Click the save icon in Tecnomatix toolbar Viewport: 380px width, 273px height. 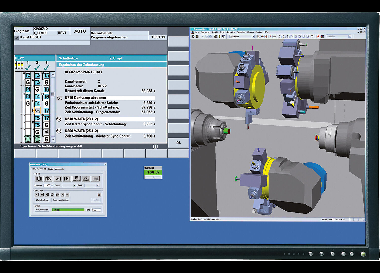pos(197,37)
